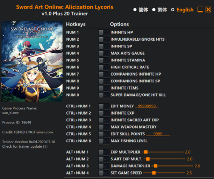Turn on Infinite SP toggle

104,47
